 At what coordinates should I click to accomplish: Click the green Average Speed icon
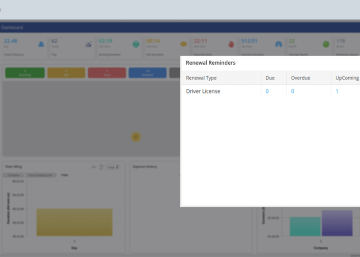(x=326, y=44)
